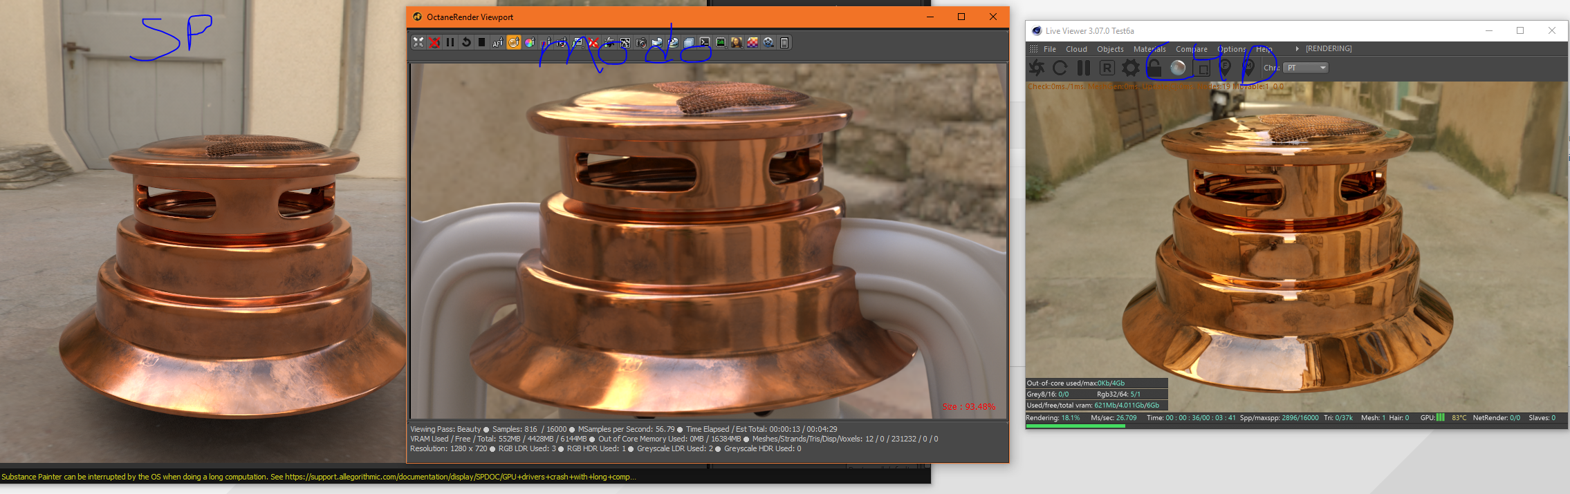This screenshot has height=494, width=1570.
Task: Click the document list icon at toolbar end
Action: 784,42
